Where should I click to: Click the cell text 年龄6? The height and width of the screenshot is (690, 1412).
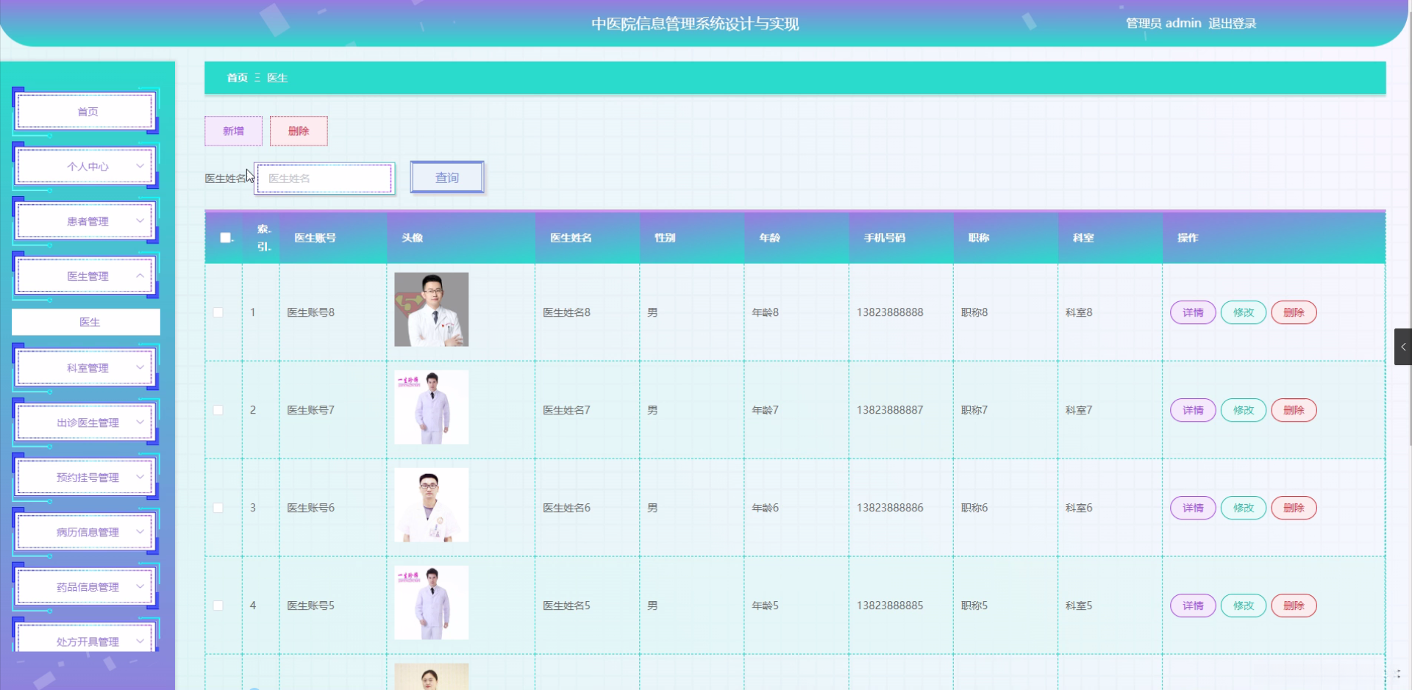click(765, 508)
